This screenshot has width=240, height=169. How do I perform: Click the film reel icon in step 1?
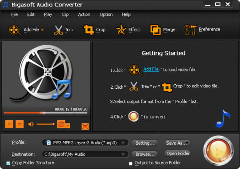135,70
